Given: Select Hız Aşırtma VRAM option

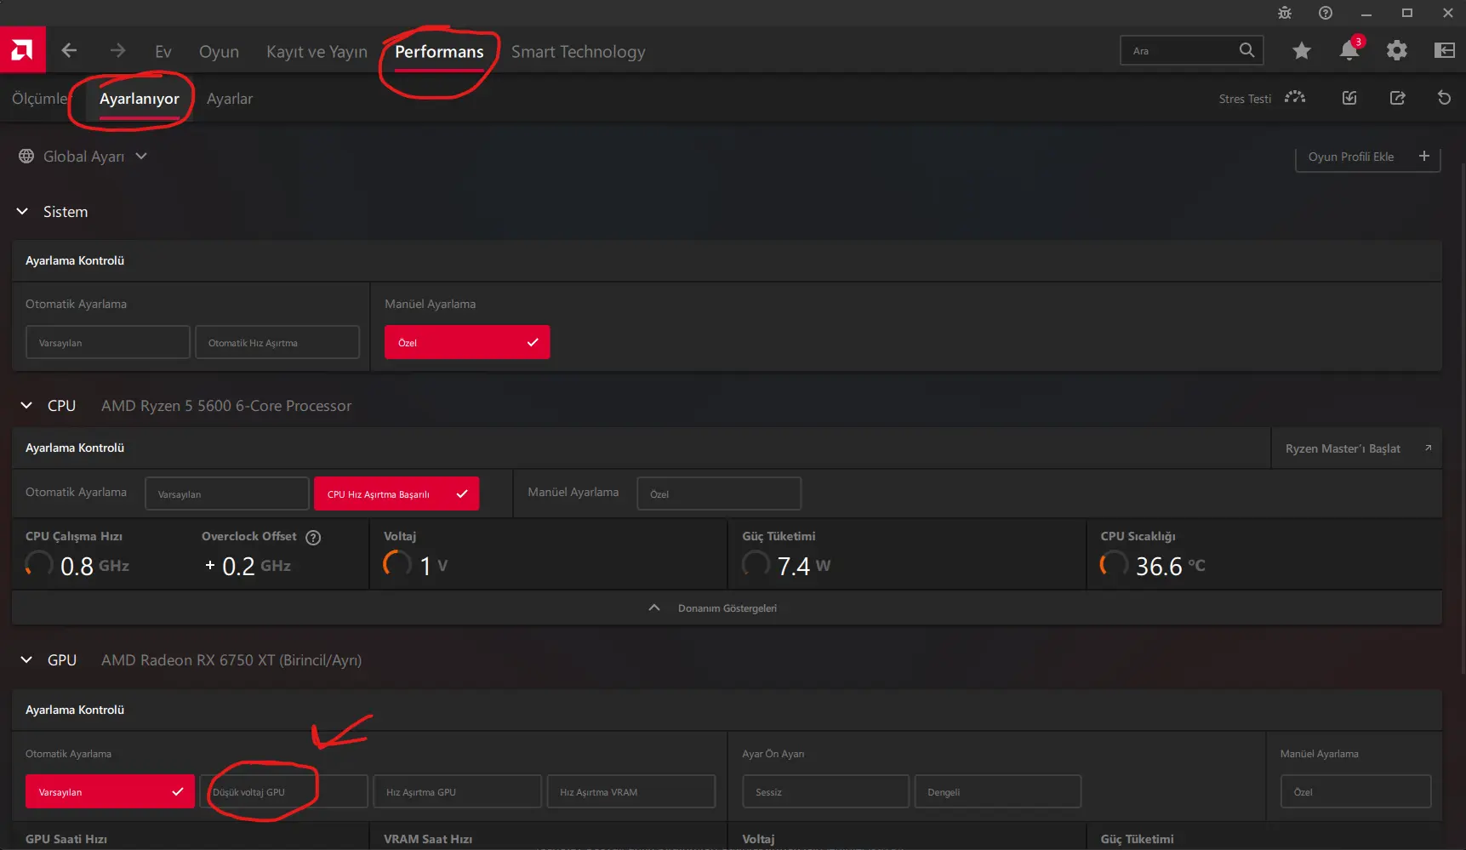Looking at the screenshot, I should (x=631, y=791).
